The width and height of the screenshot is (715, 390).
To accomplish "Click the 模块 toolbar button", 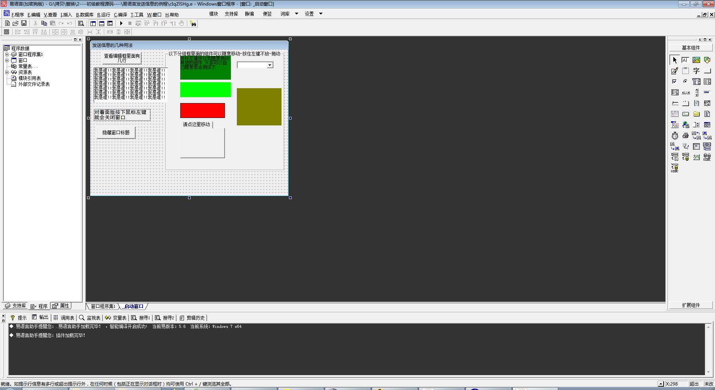I will pyautogui.click(x=213, y=14).
